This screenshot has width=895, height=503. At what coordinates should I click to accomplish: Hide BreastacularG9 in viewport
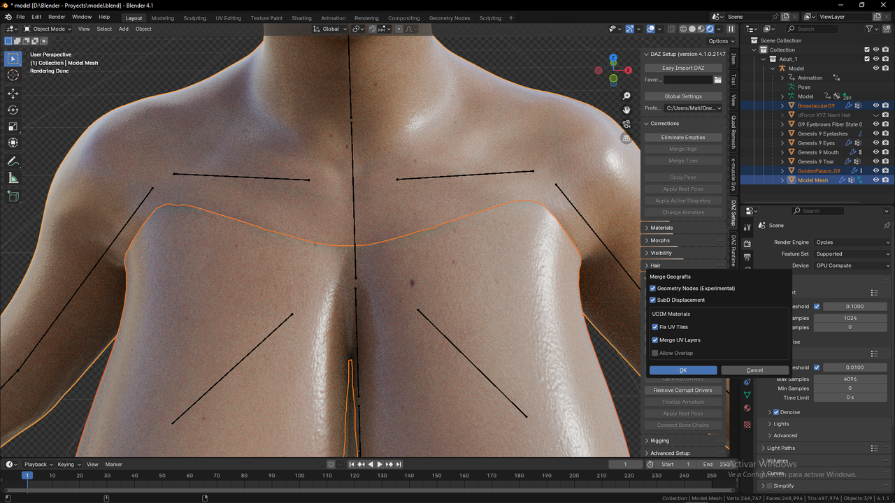click(x=875, y=105)
